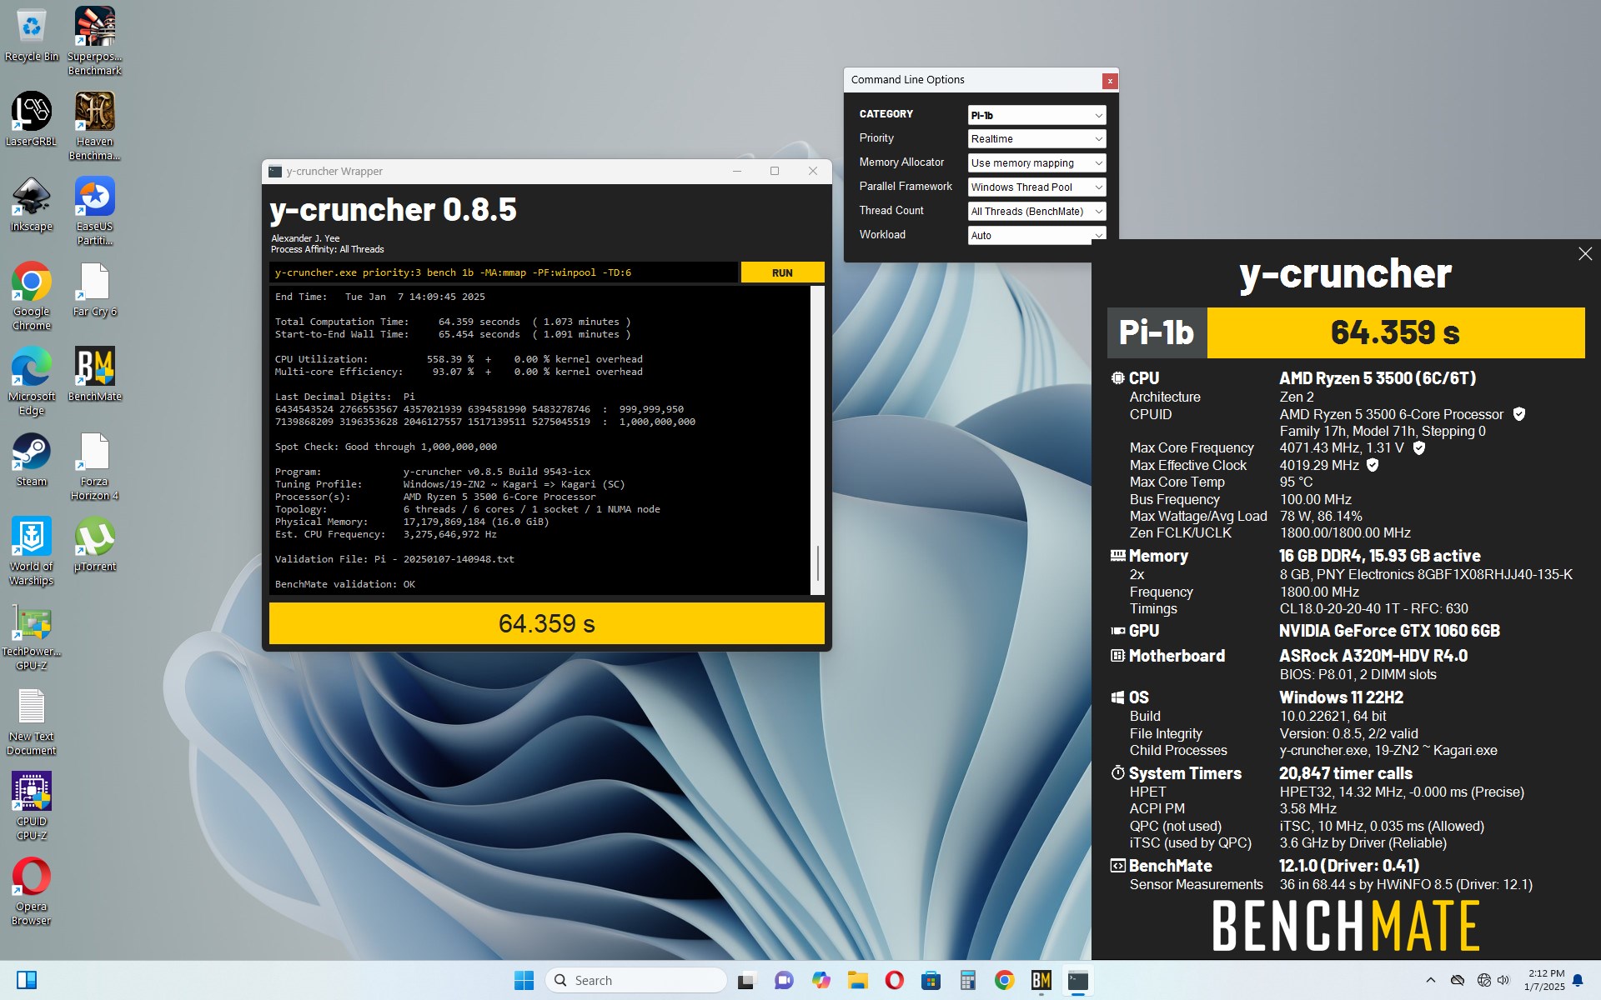The width and height of the screenshot is (1601, 1000).
Task: Open the Thread Count dropdown
Action: coord(1036,212)
